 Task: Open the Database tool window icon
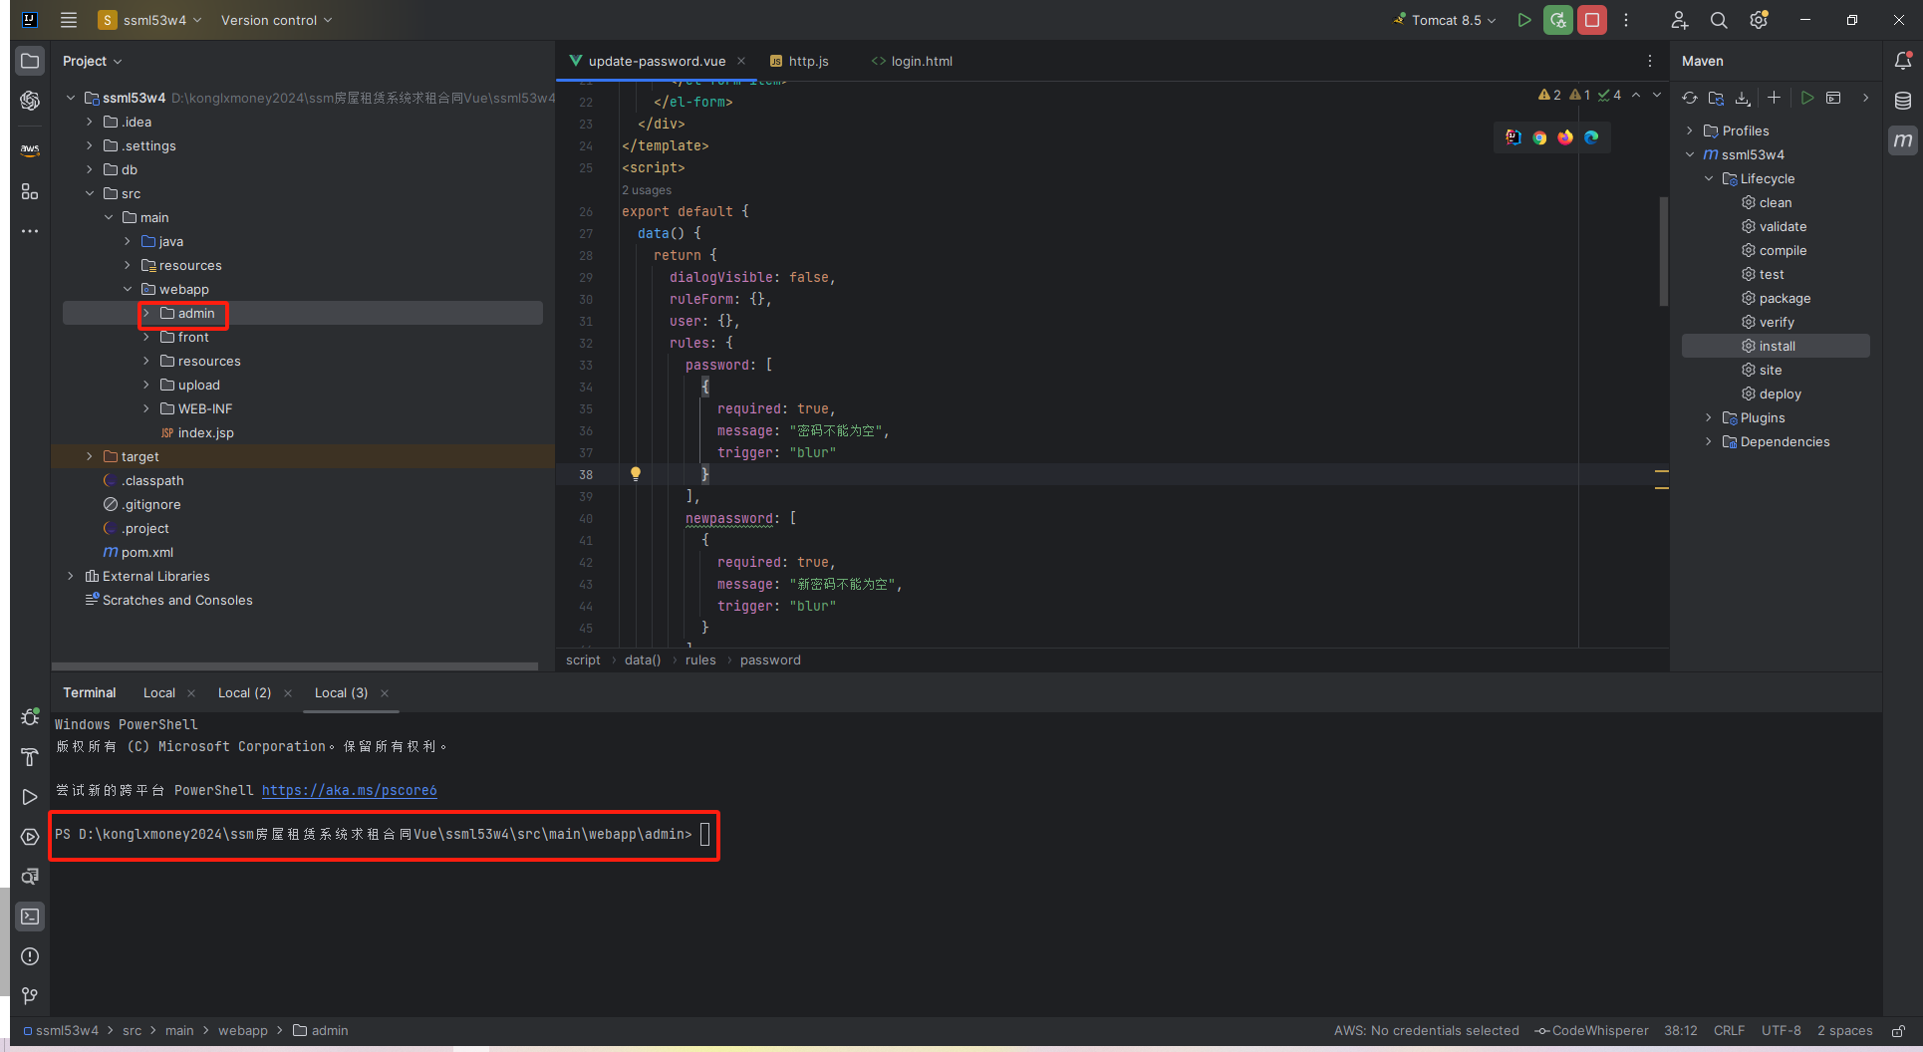tap(1902, 101)
